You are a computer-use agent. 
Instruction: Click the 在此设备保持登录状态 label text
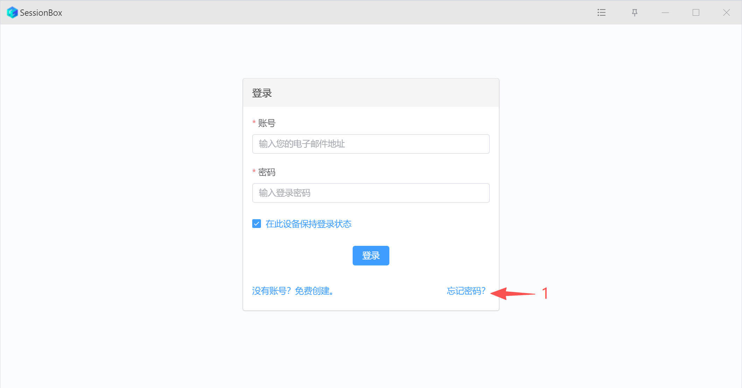pyautogui.click(x=308, y=224)
